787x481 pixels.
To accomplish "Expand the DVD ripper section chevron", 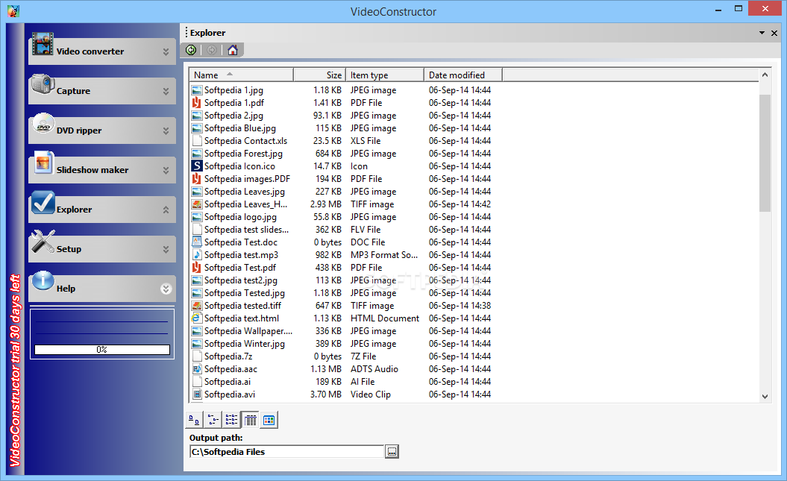I will tap(166, 131).
